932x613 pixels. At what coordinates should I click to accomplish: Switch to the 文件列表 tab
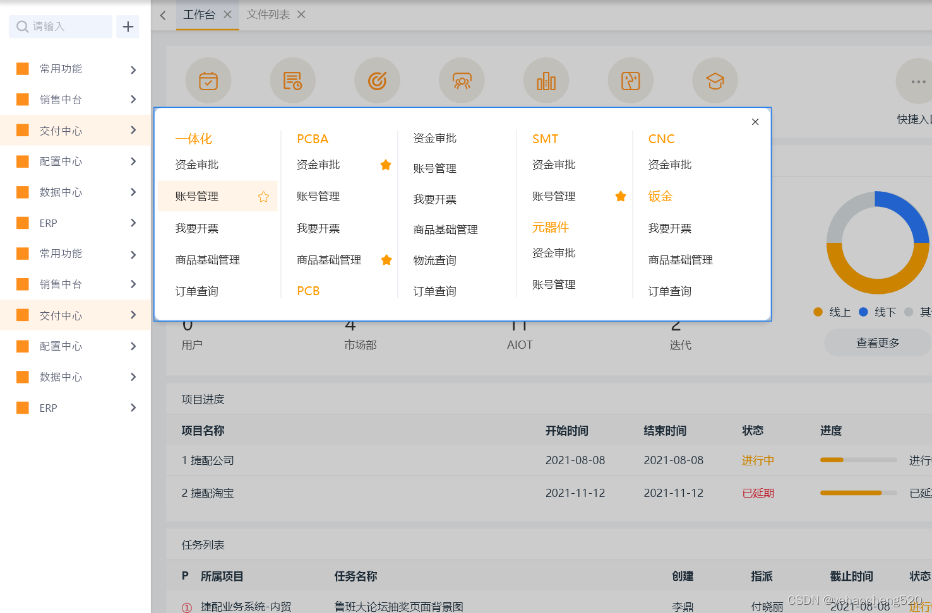(x=268, y=15)
